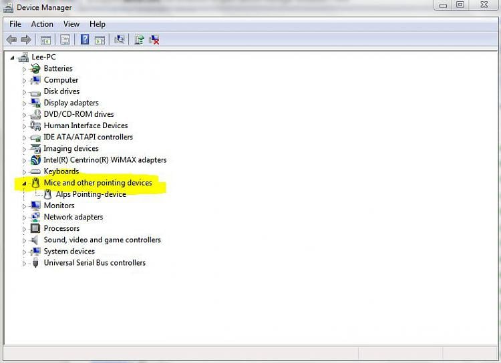501x363 pixels.
Task: Select the IDE ATA/ATAPI controllers label
Action: [88, 137]
